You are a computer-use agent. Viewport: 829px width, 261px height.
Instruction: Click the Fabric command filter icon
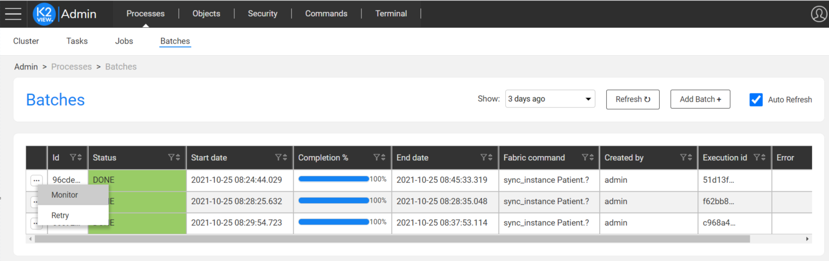tap(585, 158)
